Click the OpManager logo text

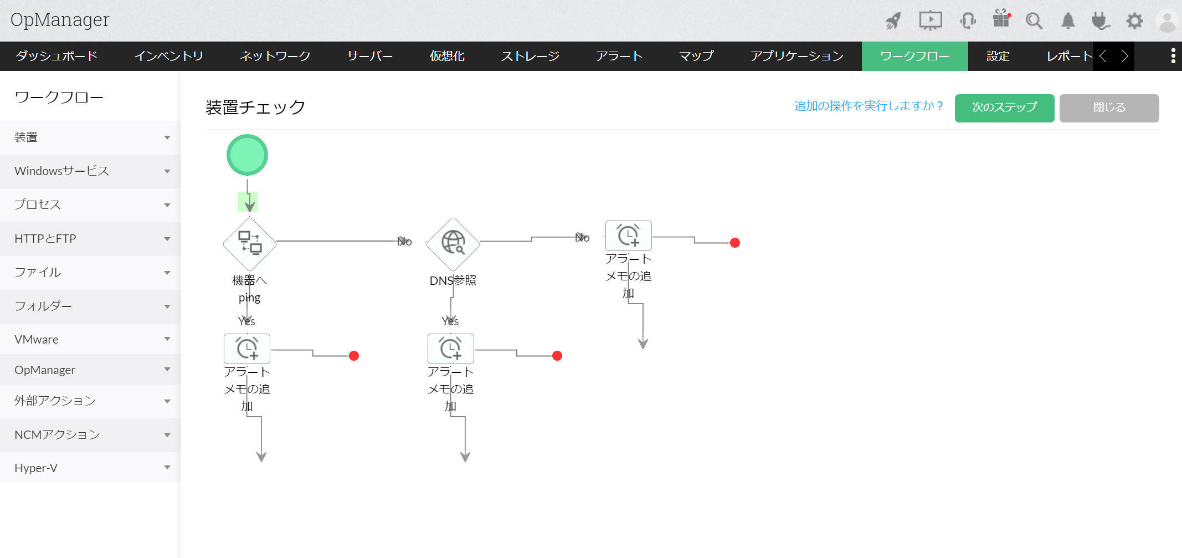[60, 20]
